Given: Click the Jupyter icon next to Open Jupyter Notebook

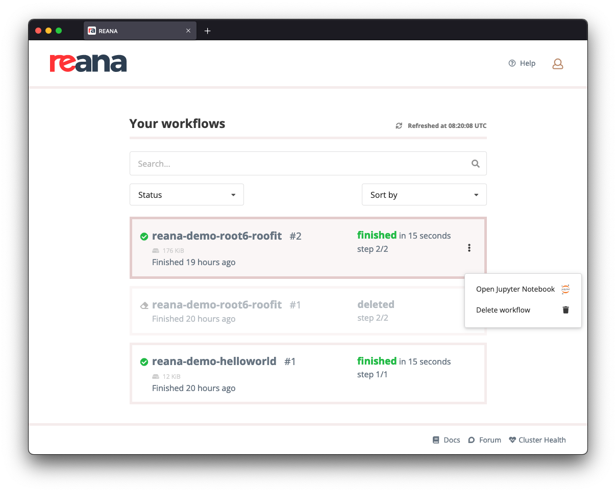Looking at the screenshot, I should (565, 289).
